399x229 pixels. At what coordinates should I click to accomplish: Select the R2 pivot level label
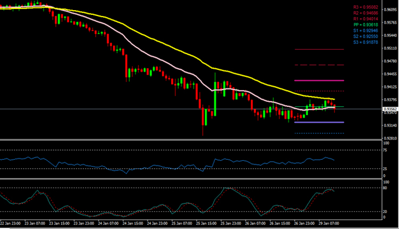[x=368, y=13]
